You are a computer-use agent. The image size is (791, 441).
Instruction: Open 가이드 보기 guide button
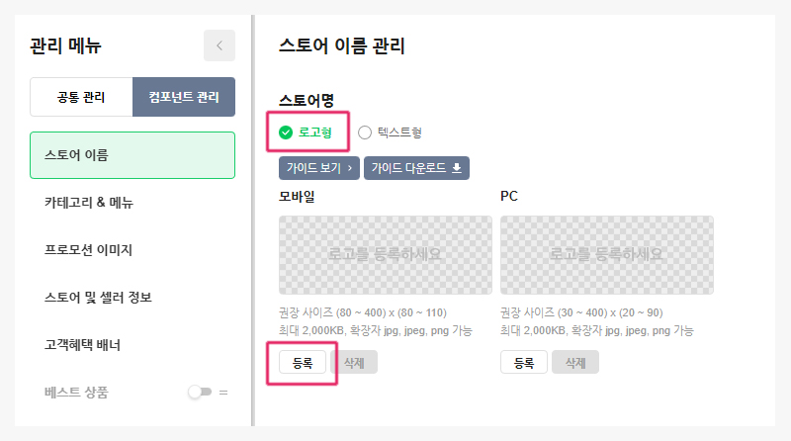[x=318, y=168]
